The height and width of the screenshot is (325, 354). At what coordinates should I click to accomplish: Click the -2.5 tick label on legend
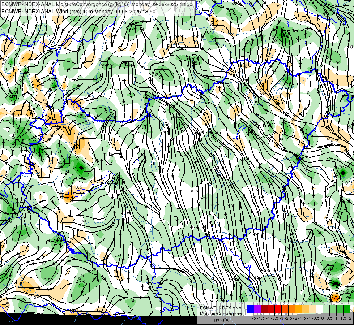288,318
